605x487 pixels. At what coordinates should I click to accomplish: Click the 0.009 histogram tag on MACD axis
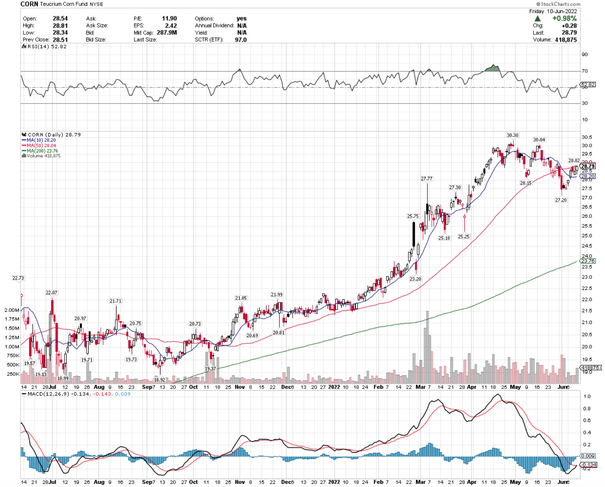pyautogui.click(x=588, y=456)
